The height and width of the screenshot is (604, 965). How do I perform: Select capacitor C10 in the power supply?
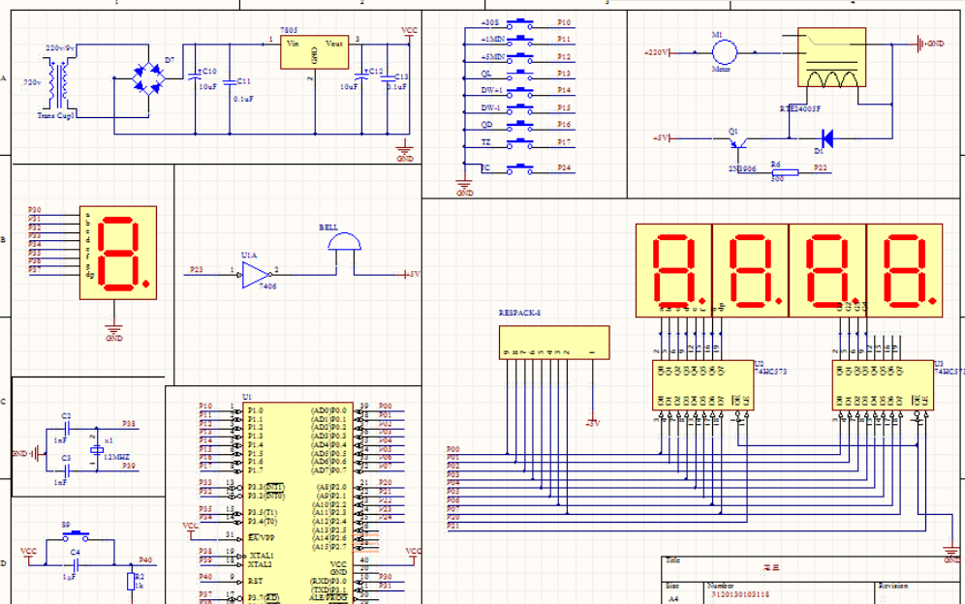[195, 78]
